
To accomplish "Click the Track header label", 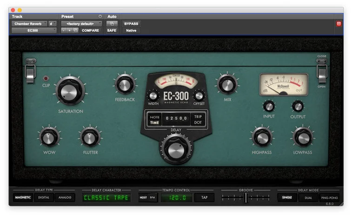I will click(x=17, y=16).
